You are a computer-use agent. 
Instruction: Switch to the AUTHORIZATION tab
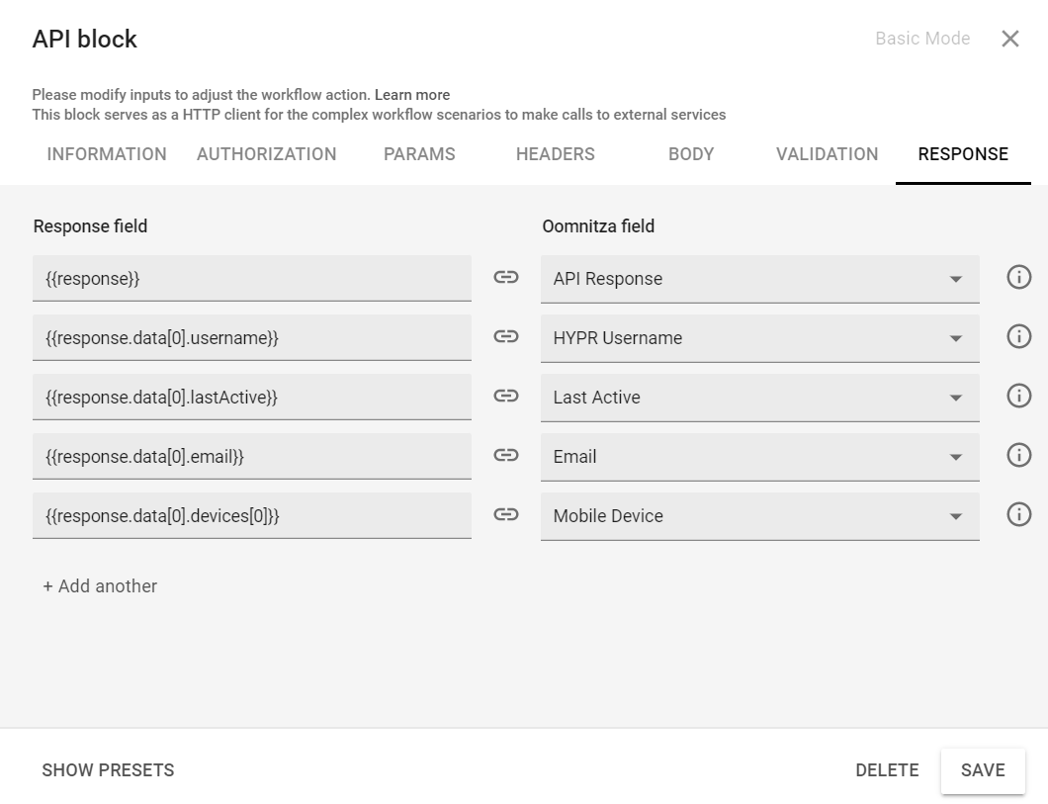[266, 154]
